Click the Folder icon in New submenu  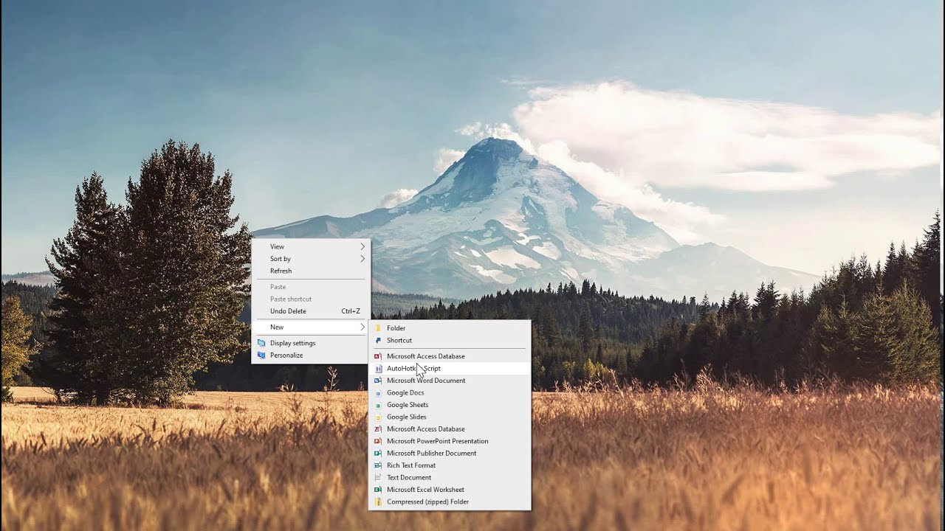coord(378,328)
